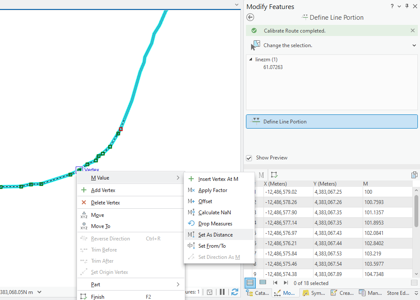Click the pause icon in the editing status bar

pyautogui.click(x=222, y=292)
